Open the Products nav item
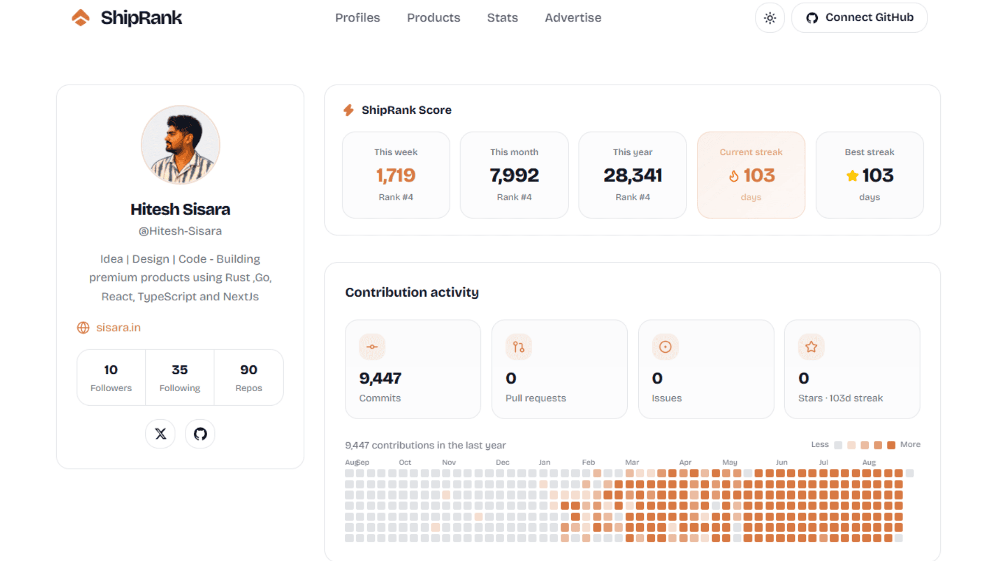The image size is (997, 561). coord(434,18)
